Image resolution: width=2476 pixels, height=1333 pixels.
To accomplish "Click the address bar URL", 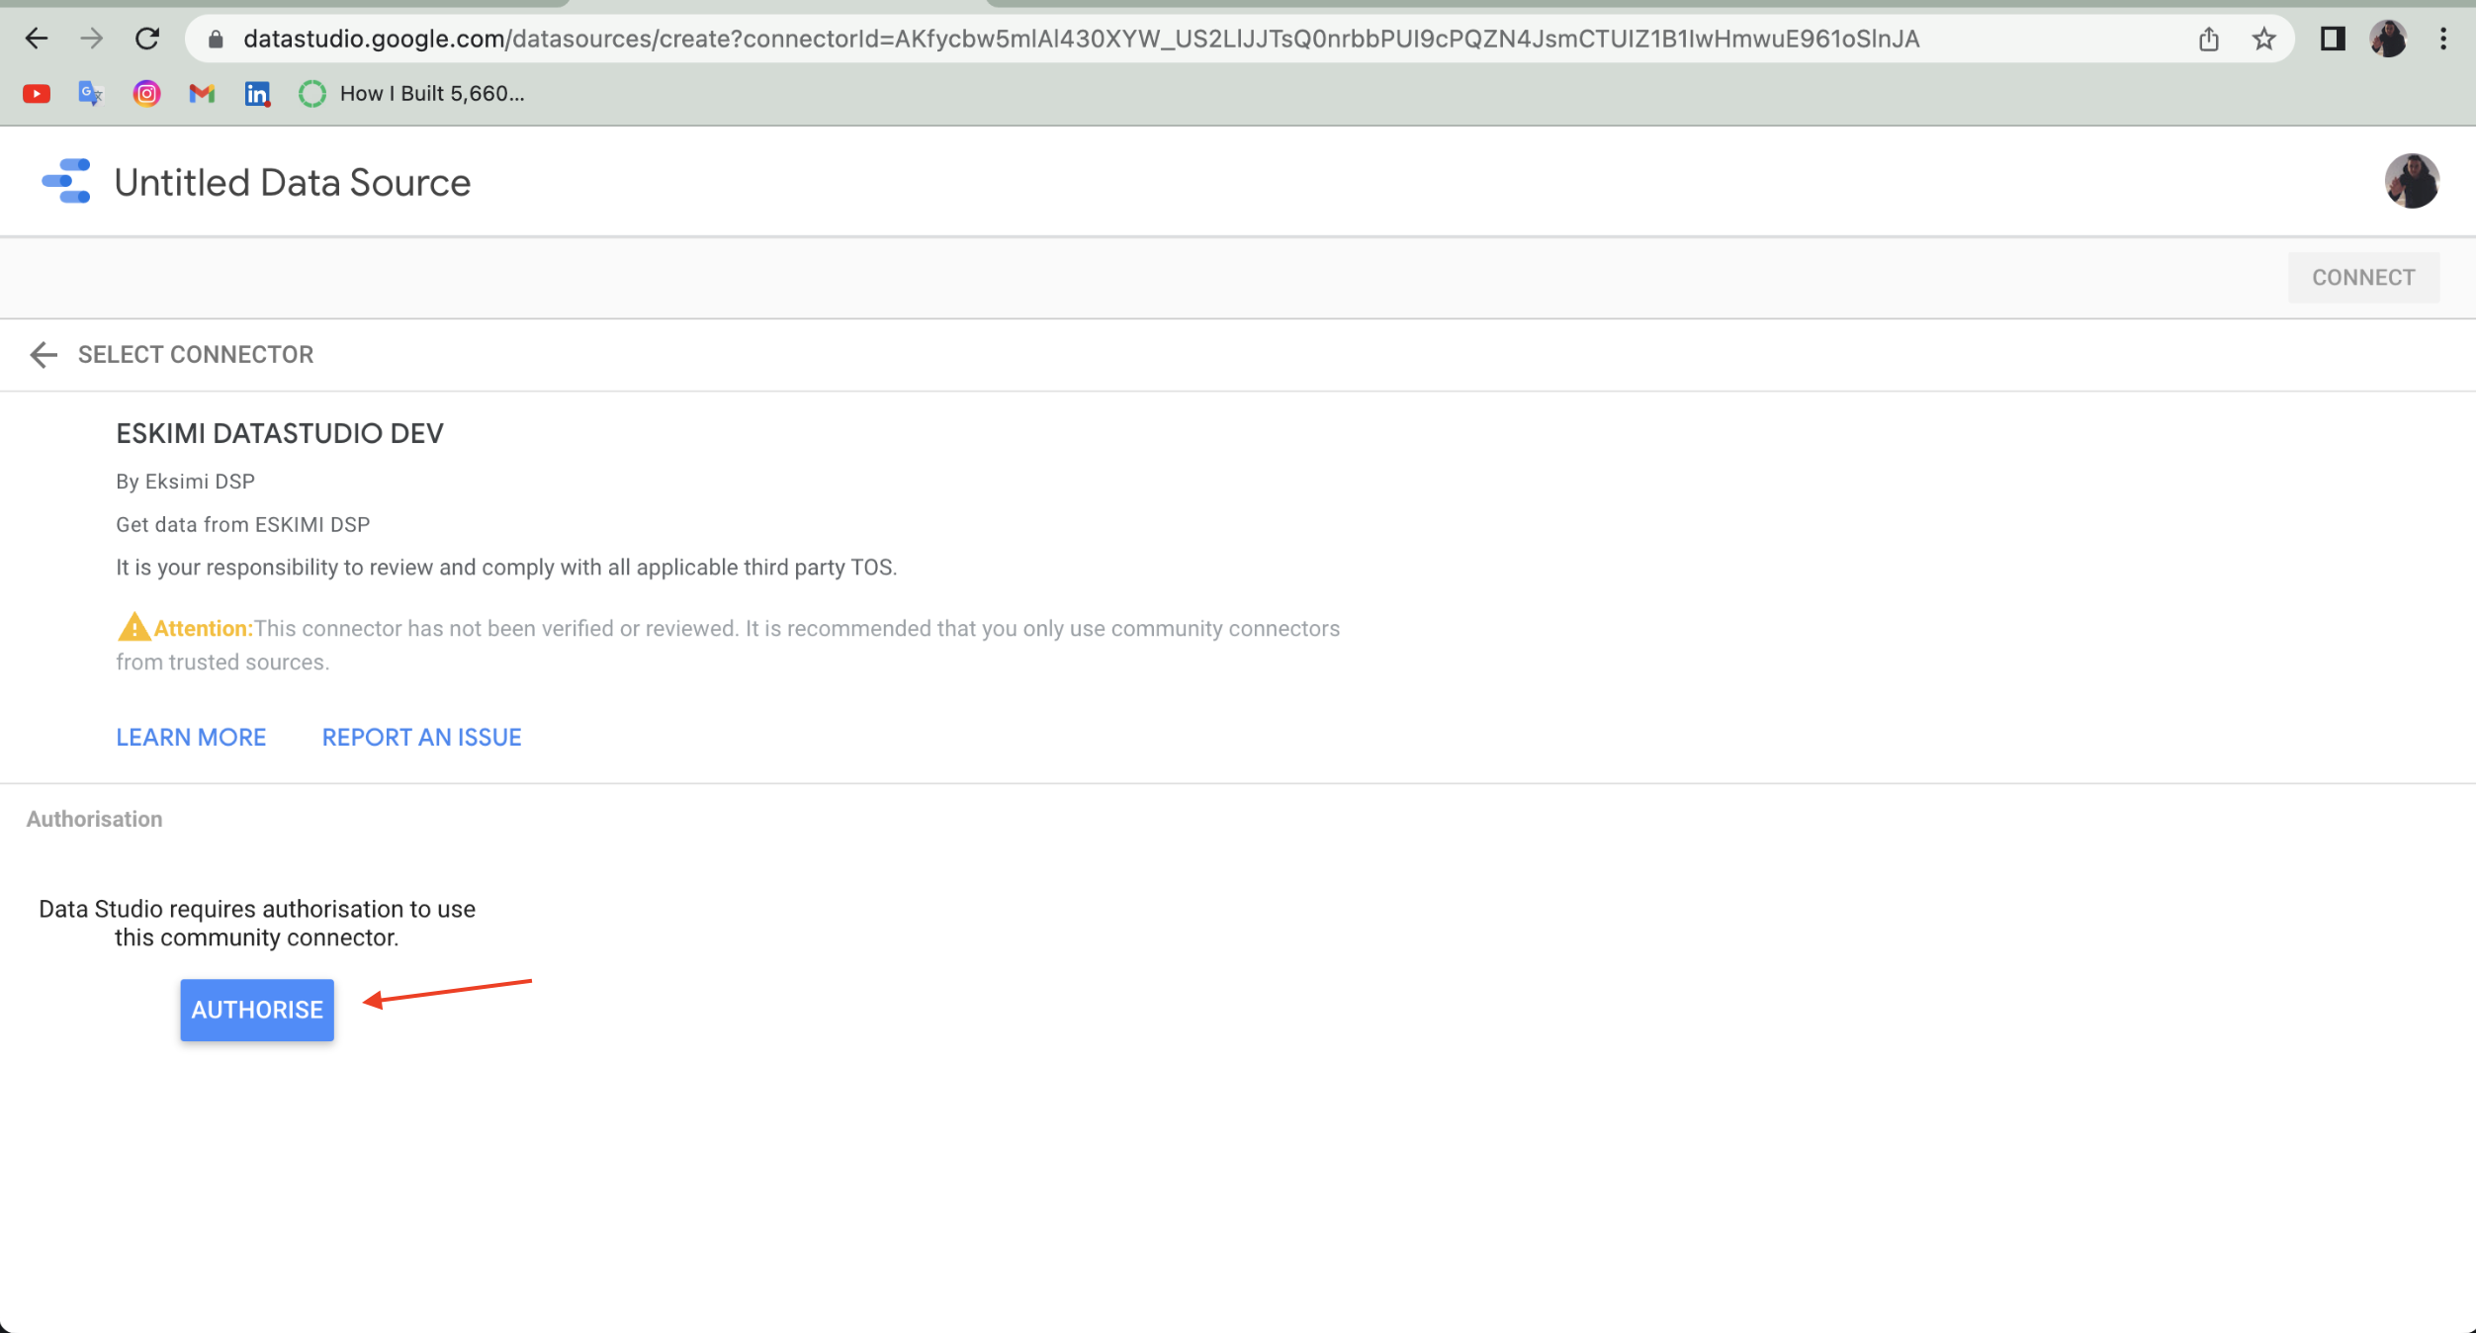I will tap(1081, 39).
